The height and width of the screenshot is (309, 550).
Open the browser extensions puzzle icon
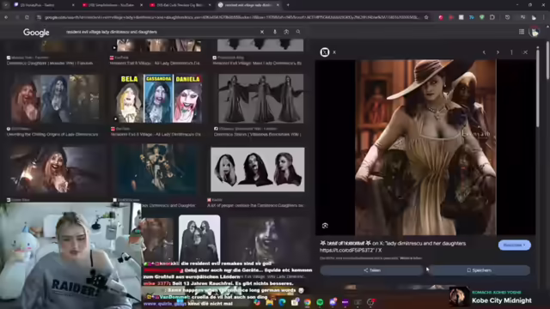point(492,17)
